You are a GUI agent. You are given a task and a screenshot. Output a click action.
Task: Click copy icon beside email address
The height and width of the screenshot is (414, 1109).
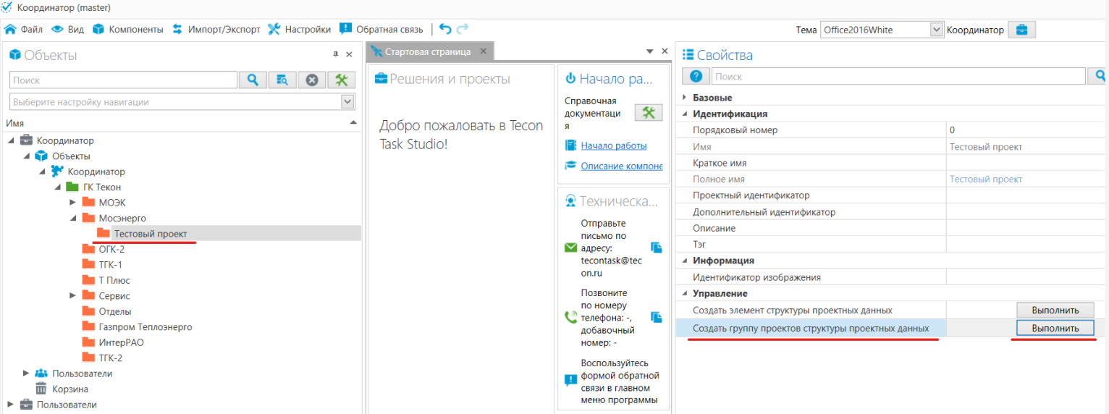657,248
